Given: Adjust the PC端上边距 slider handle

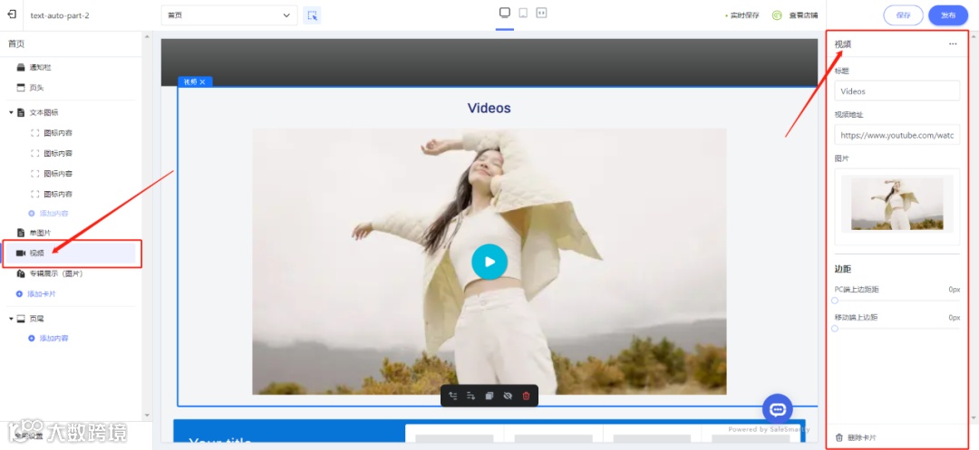Looking at the screenshot, I should coord(835,301).
